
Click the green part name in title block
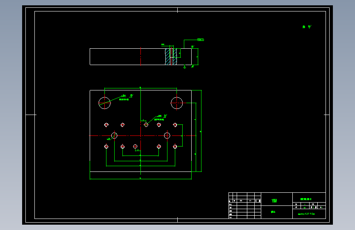[274, 201]
